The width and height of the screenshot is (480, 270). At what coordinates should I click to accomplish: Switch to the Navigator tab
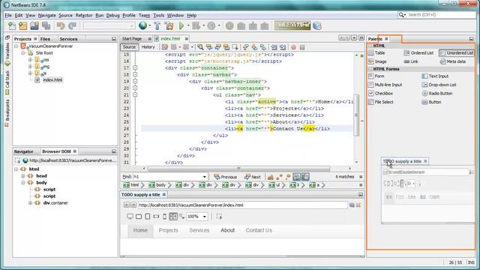click(x=23, y=151)
